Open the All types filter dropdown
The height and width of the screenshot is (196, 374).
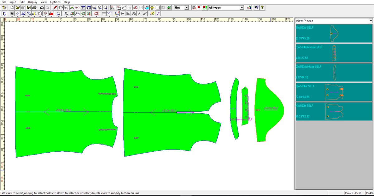pos(241,7)
